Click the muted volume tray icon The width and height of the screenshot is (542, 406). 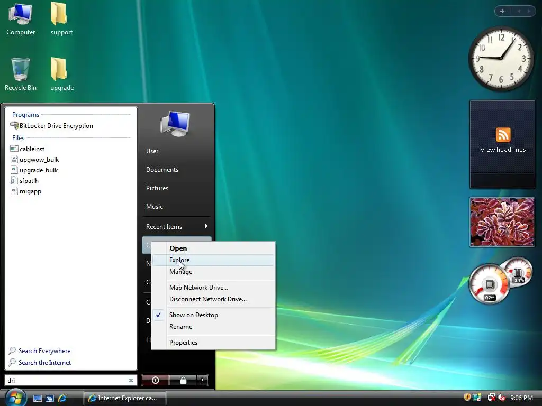(501, 398)
